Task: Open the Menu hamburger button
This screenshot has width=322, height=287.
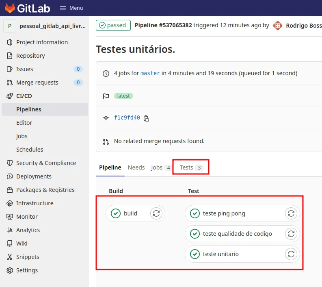Action: [x=71, y=8]
